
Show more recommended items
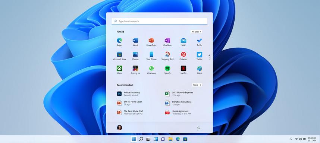click(197, 85)
